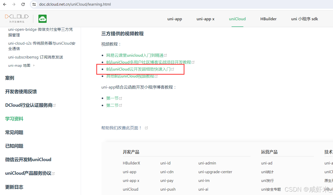Open uni统计 footer link
333x195 pixels.
(267, 172)
